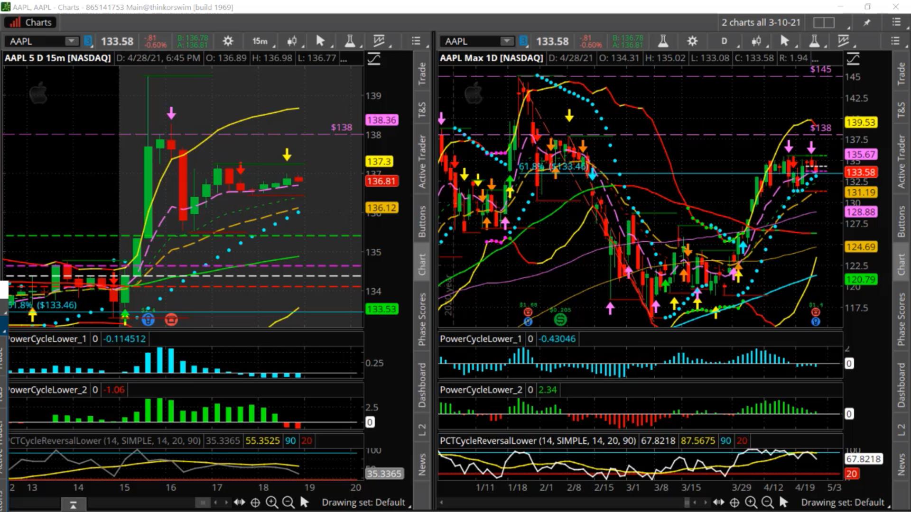Zoom out on the left chart

[288, 502]
